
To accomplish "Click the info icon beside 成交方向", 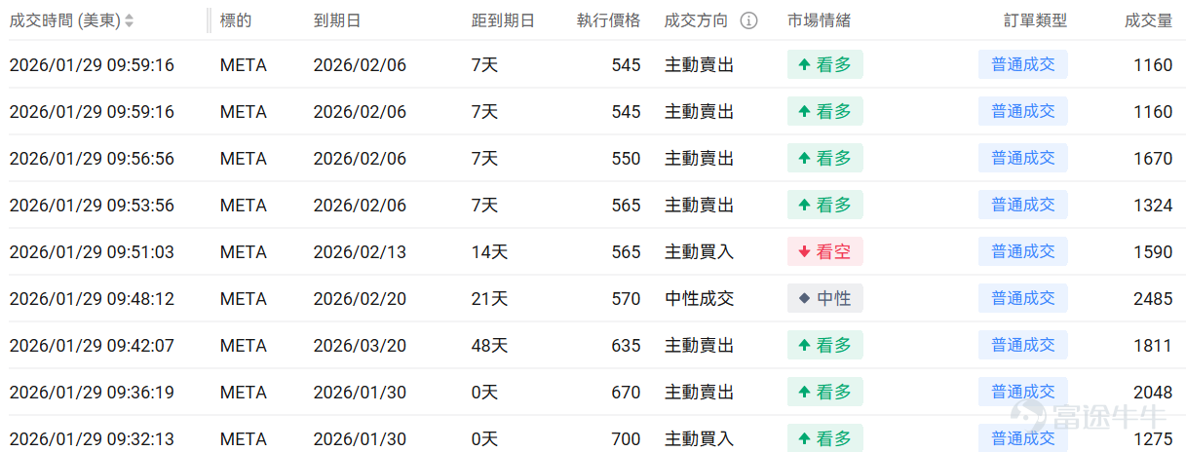I will pos(748,20).
